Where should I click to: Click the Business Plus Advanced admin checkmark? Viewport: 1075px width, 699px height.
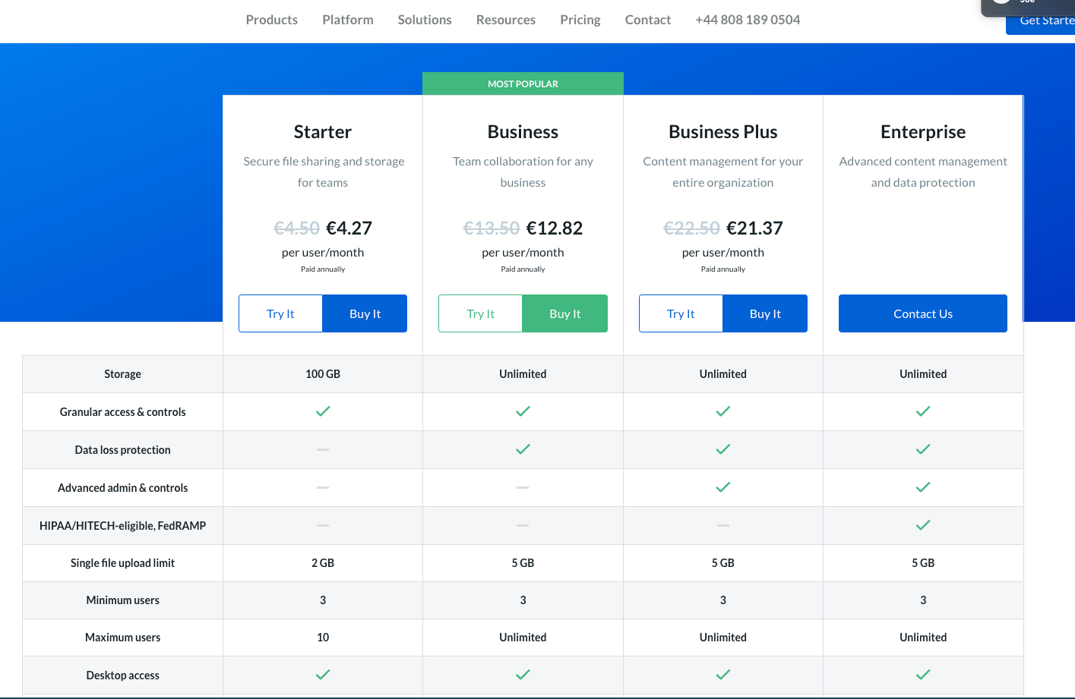722,486
